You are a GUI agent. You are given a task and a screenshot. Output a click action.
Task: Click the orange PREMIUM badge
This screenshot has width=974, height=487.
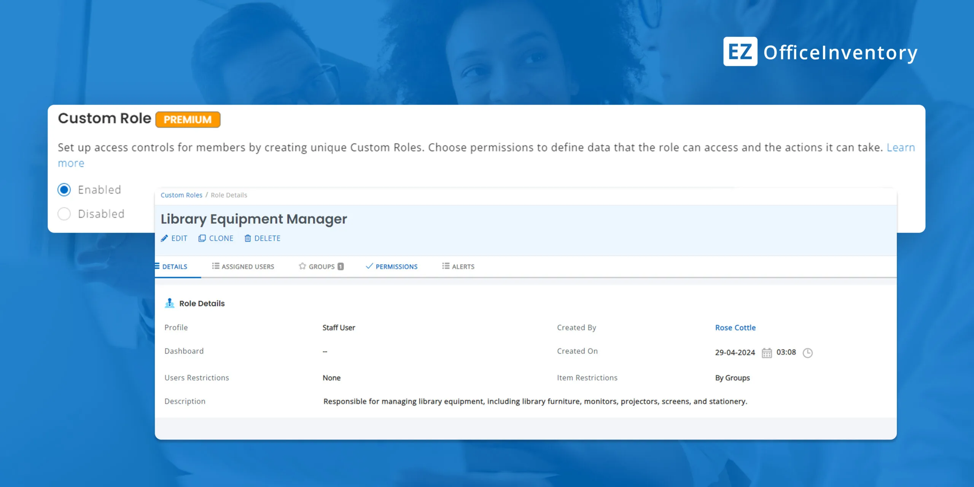[x=188, y=119]
